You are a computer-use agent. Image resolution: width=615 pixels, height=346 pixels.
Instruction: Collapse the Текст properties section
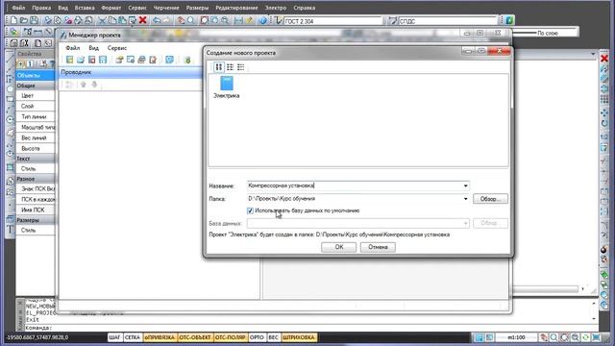(x=36, y=159)
